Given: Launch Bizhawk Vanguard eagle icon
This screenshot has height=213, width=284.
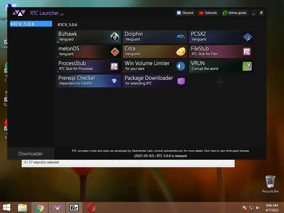Looking at the screenshot, I should tap(115, 37).
